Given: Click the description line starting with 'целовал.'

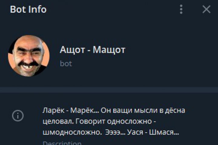Looking at the screenshot, I should 99,121.
